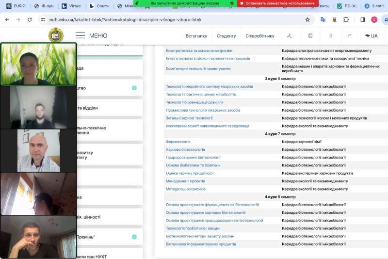Open the UA language switcher
This screenshot has height=259, width=388.
[x=371, y=36]
